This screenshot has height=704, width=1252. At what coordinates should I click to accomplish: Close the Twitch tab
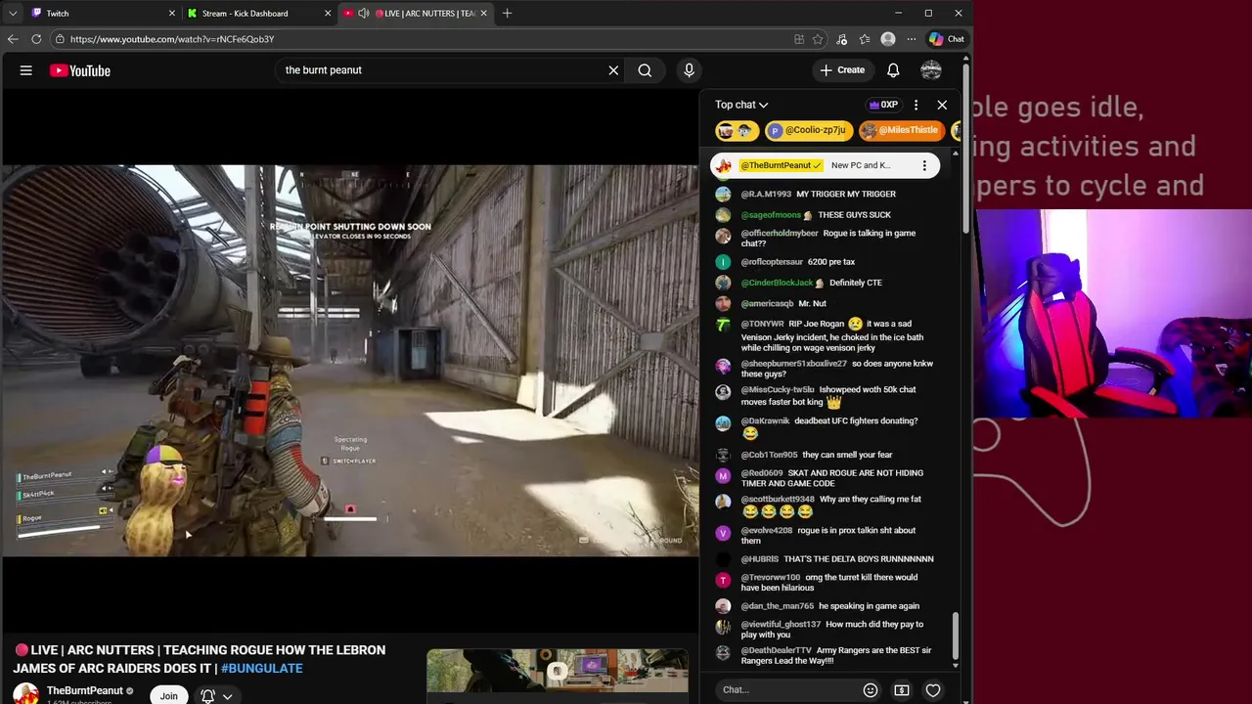click(172, 14)
